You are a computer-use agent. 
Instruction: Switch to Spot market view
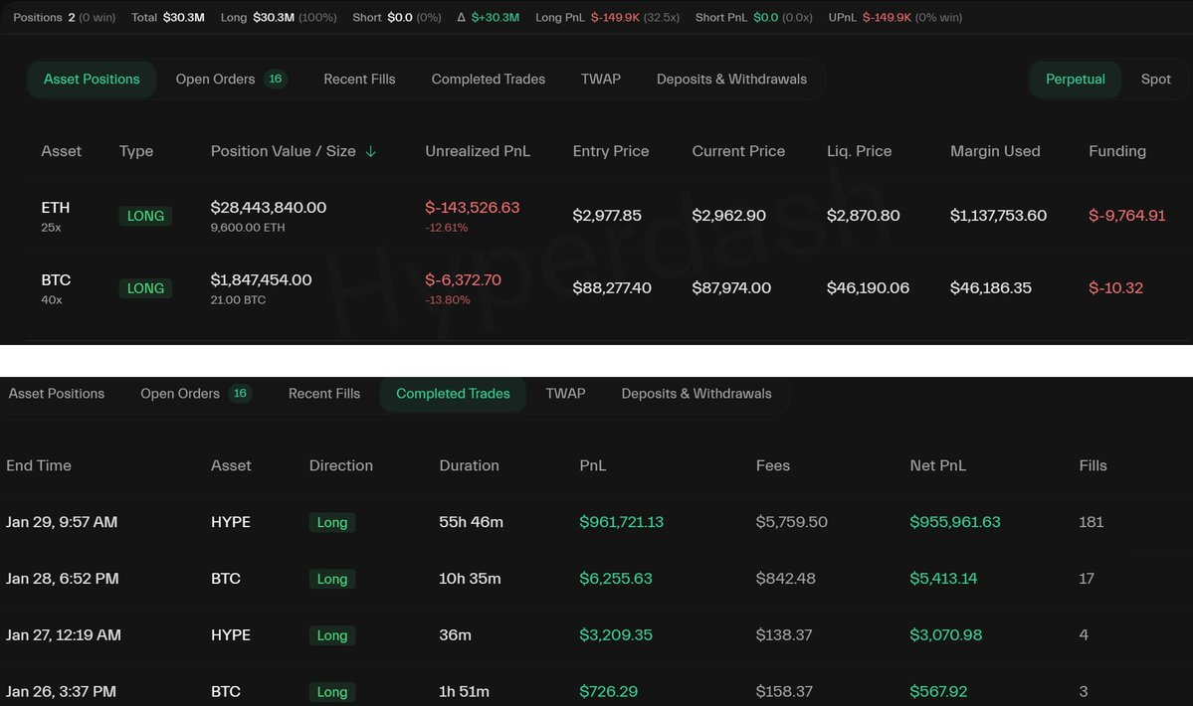tap(1155, 80)
